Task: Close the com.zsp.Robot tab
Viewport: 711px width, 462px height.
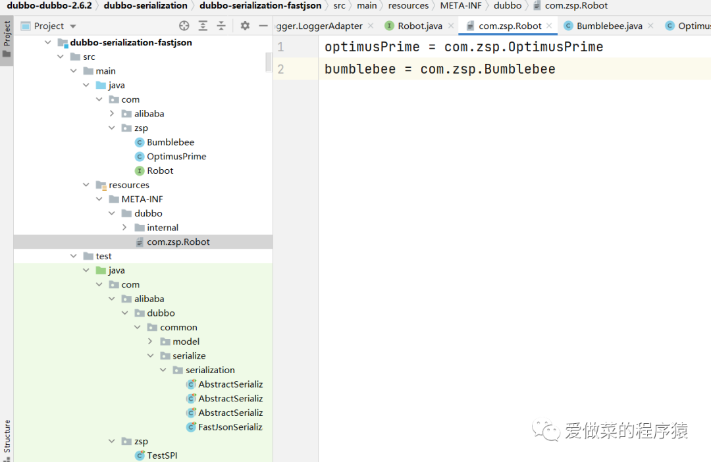Action: coord(549,26)
